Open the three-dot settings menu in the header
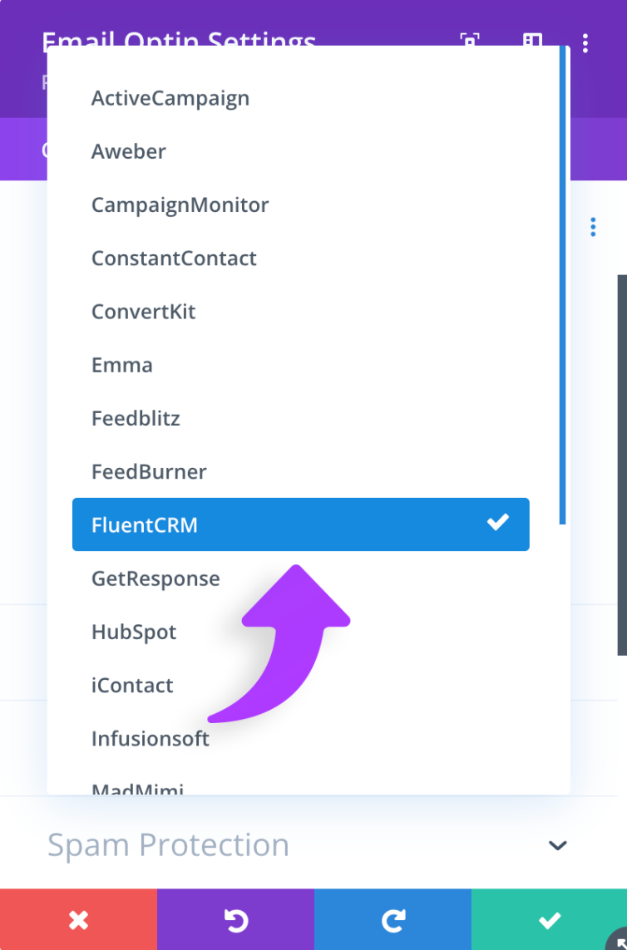Image resolution: width=627 pixels, height=950 pixels. pyautogui.click(x=585, y=42)
